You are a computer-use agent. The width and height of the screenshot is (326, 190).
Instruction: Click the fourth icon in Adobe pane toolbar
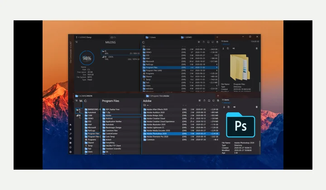(x=213, y=101)
